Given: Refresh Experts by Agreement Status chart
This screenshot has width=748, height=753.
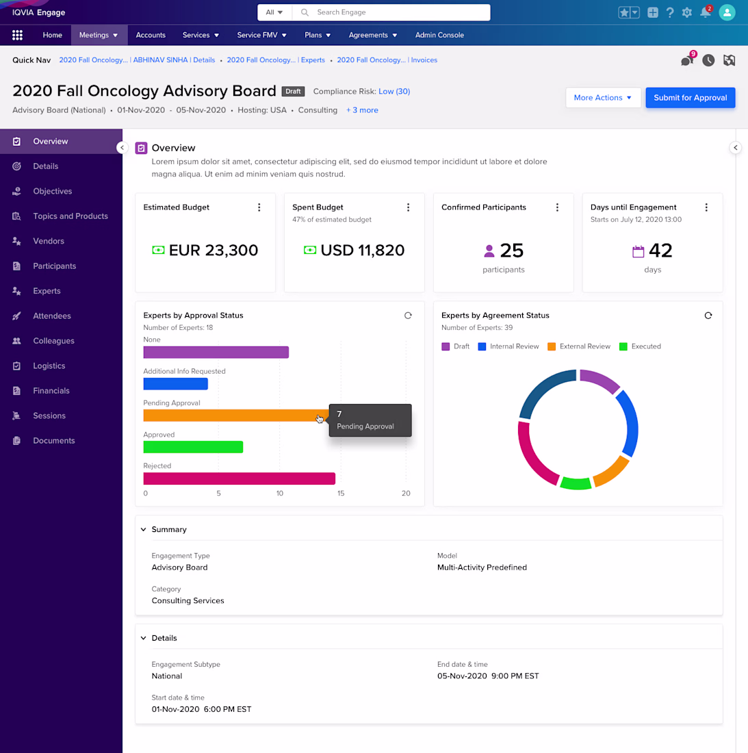Looking at the screenshot, I should click(708, 316).
